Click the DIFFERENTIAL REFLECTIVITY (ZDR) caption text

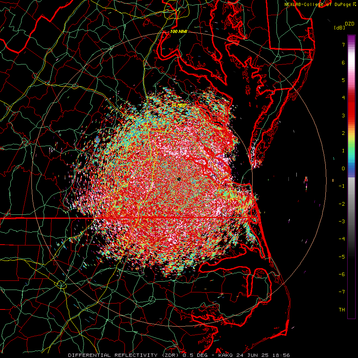pyautogui.click(x=124, y=355)
